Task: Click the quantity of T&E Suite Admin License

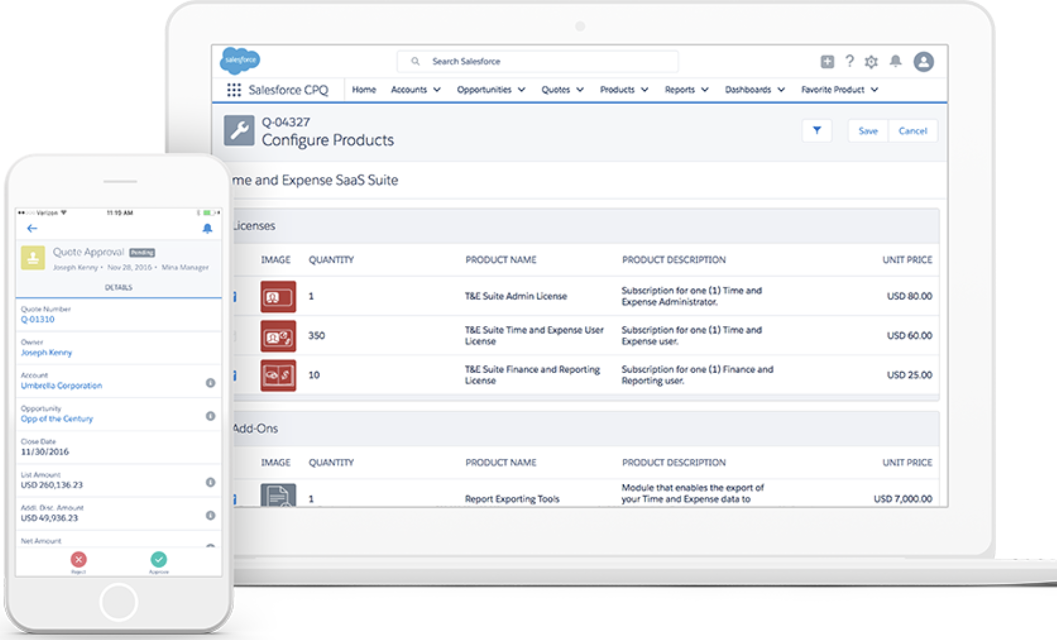Action: click(311, 297)
